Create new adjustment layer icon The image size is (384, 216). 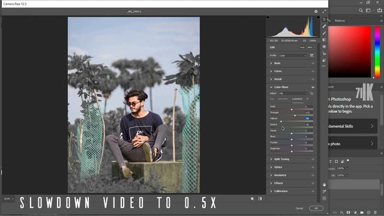(x=355, y=212)
